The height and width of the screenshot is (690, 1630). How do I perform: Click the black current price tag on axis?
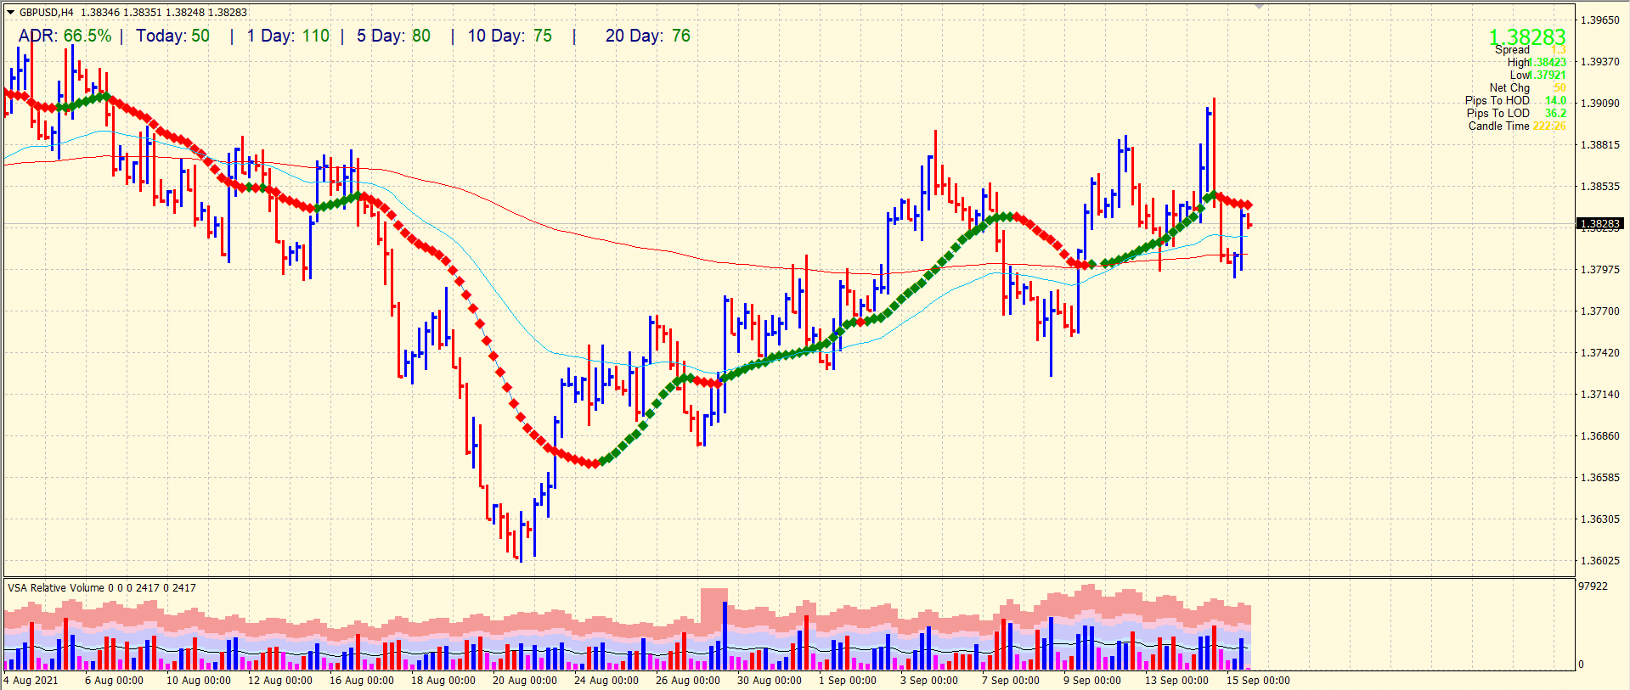click(x=1599, y=224)
